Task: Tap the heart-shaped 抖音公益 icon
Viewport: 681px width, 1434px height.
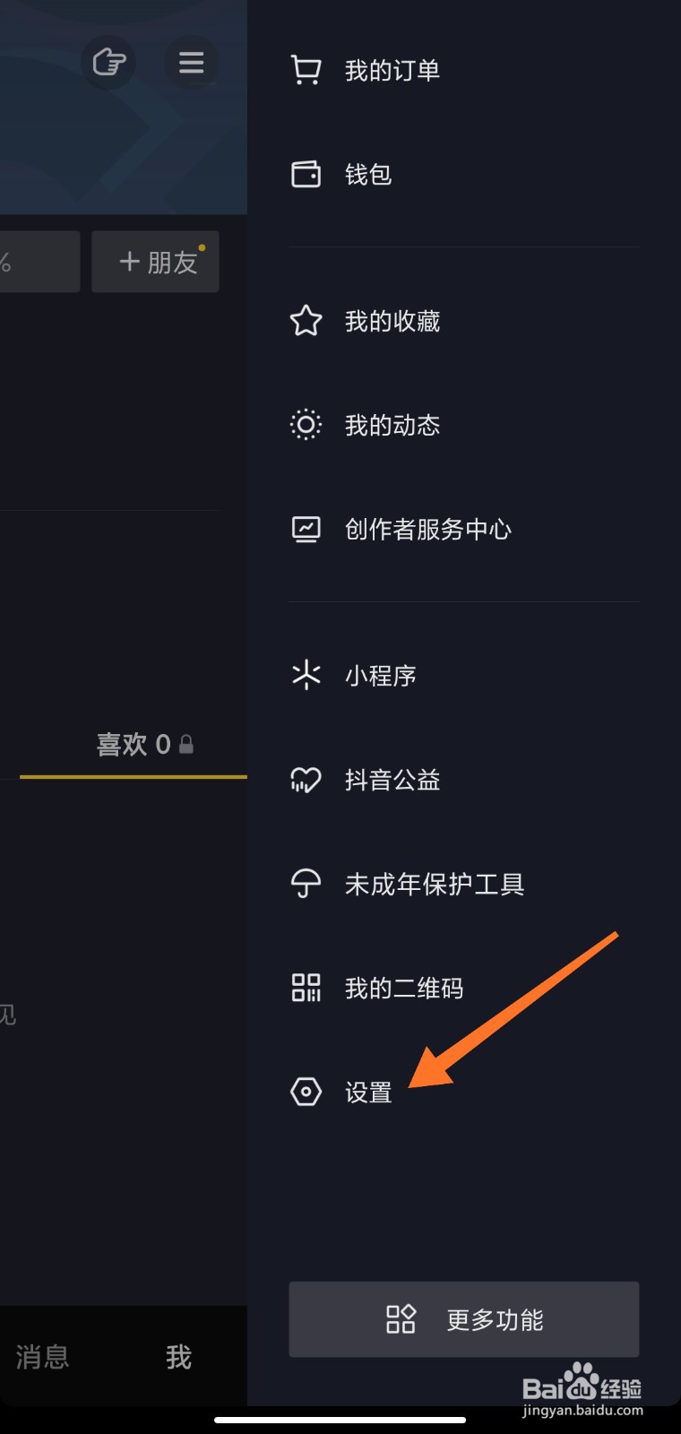Action: coord(306,780)
